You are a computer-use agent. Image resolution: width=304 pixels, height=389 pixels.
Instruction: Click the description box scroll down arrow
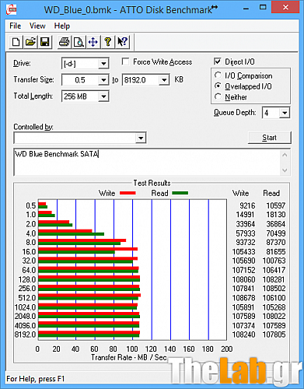pos(285,170)
